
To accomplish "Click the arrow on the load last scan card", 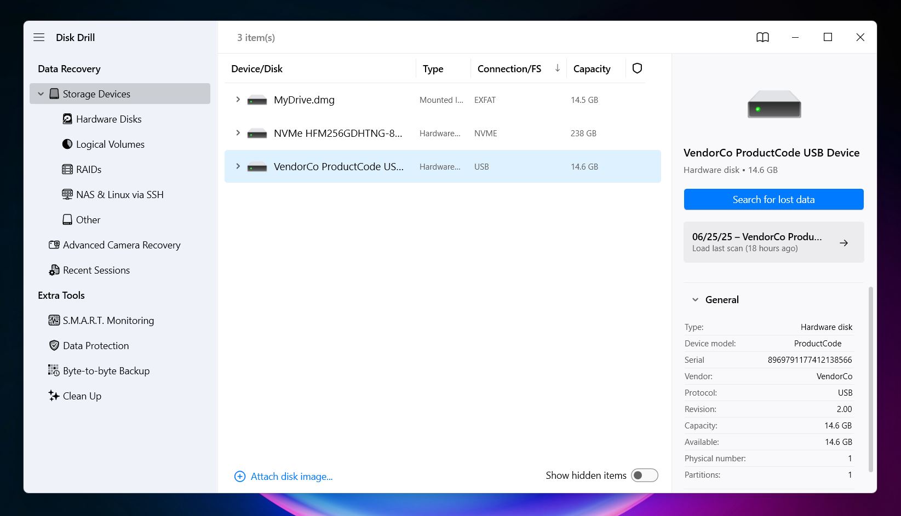I will [x=843, y=242].
